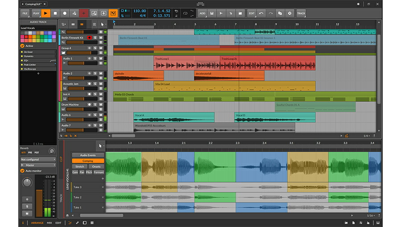Screen dimensions: 401x227
Task: Open the ADD menu dropdown
Action: [x=202, y=13]
